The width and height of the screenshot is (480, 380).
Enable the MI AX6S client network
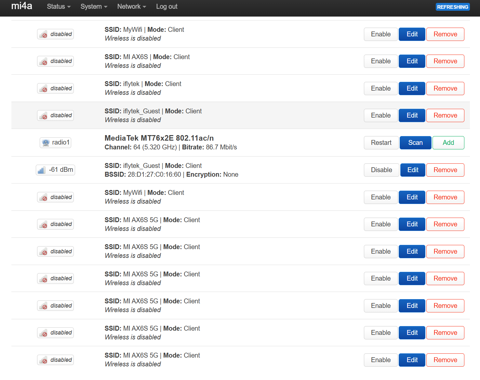click(380, 61)
